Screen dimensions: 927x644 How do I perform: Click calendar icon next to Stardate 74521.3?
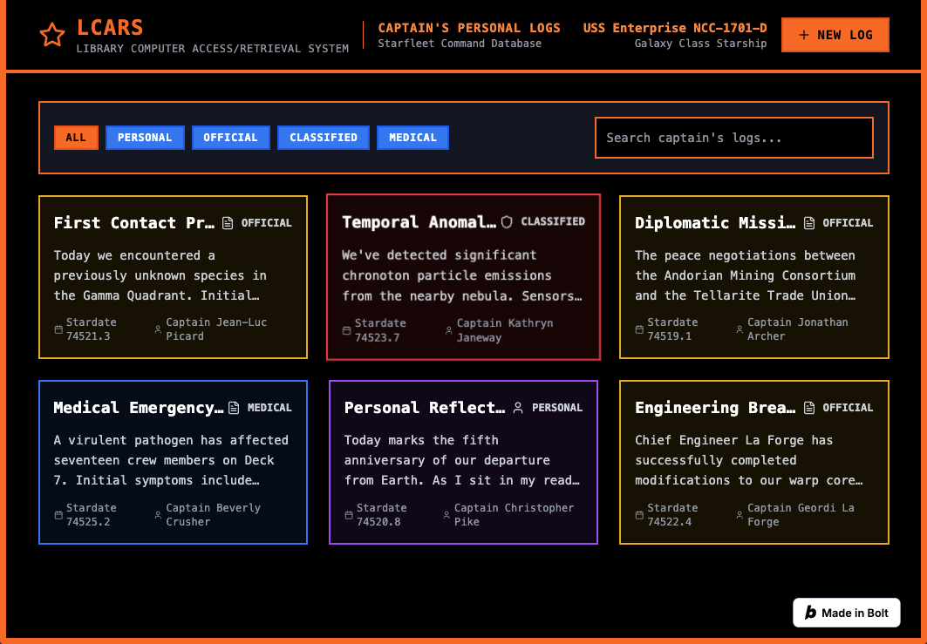click(58, 330)
